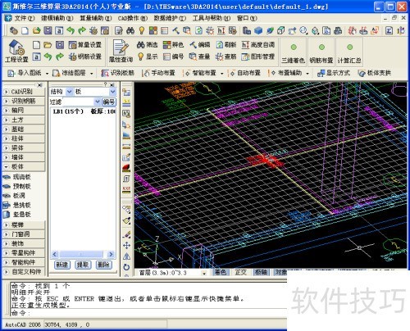
Task: Toggle the 三维着色 3D shading indicator
Action: [x=294, y=52]
